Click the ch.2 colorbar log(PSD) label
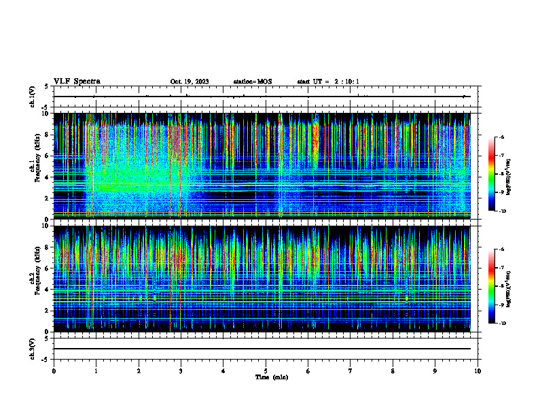 (x=509, y=289)
